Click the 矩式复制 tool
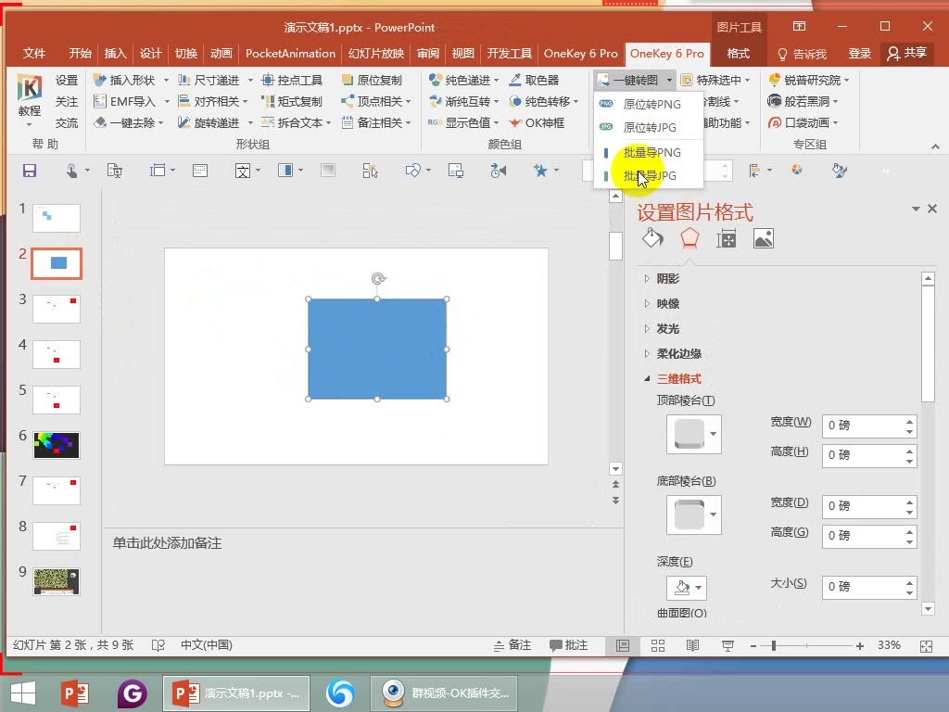This screenshot has height=712, width=949. tap(292, 101)
